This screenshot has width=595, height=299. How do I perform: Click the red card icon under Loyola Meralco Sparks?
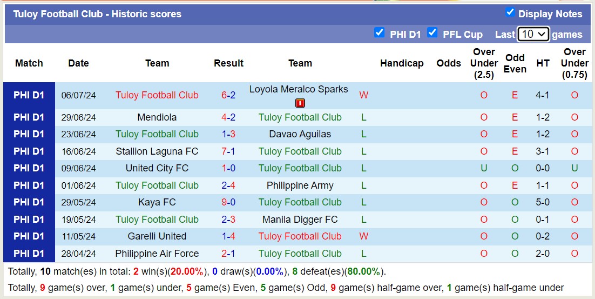pyautogui.click(x=300, y=103)
